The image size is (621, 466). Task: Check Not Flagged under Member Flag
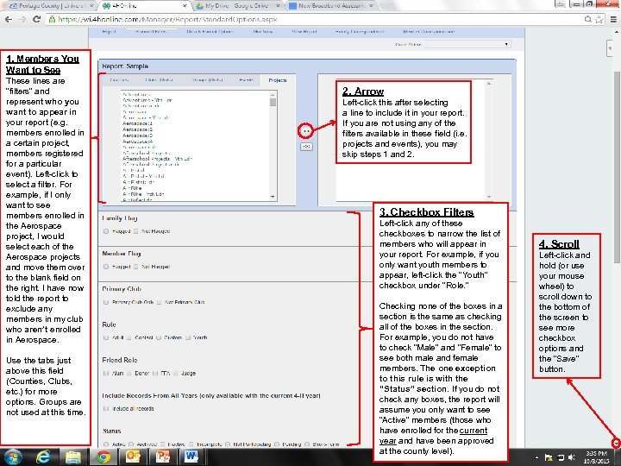(136, 267)
